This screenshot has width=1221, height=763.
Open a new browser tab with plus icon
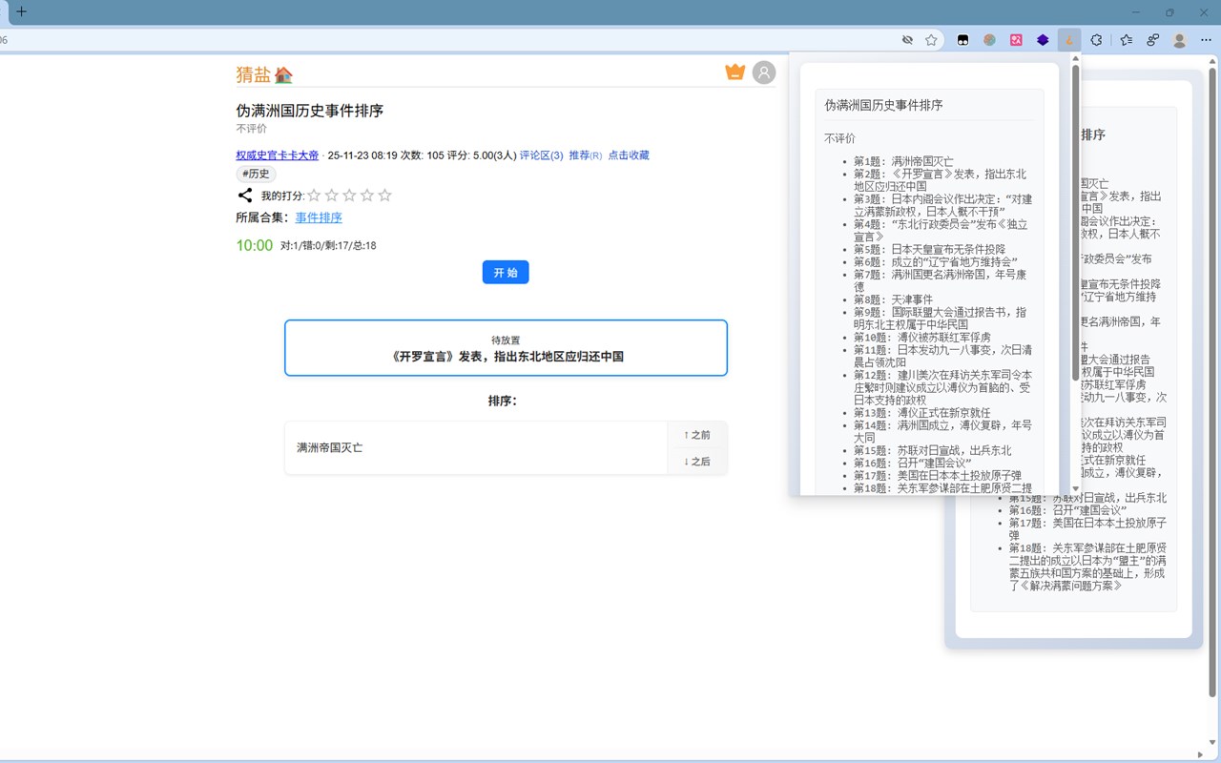point(21,12)
